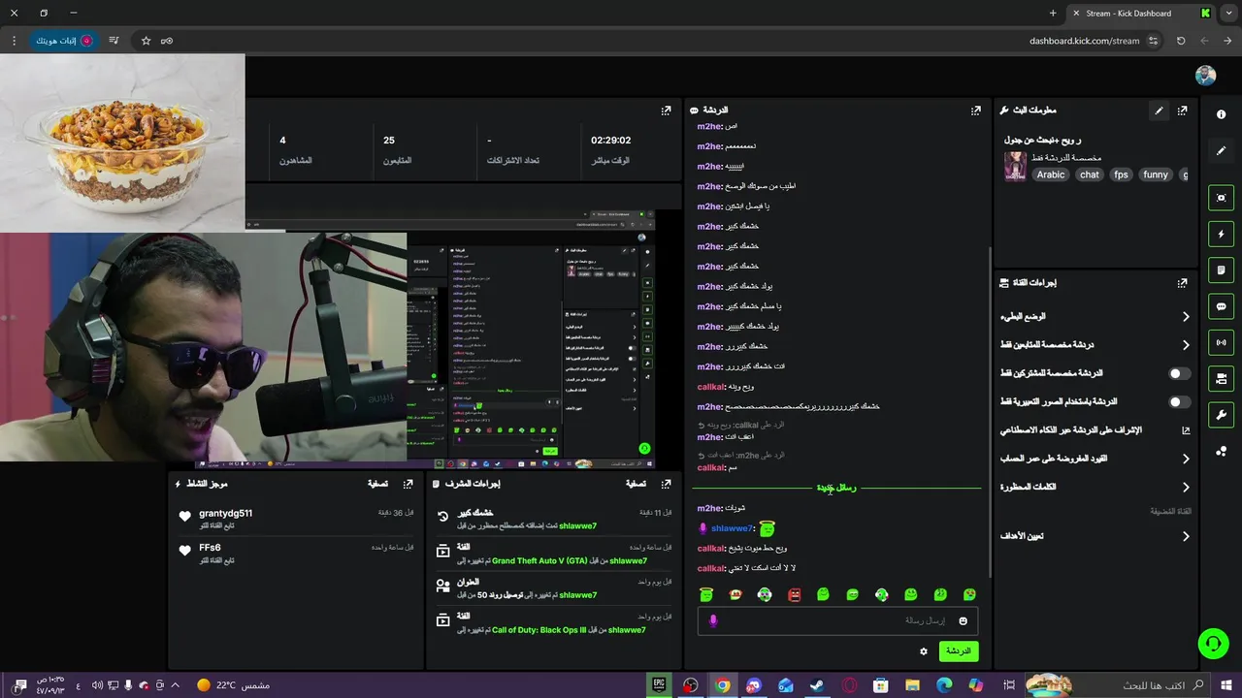Insert the red angry emote

tap(795, 594)
